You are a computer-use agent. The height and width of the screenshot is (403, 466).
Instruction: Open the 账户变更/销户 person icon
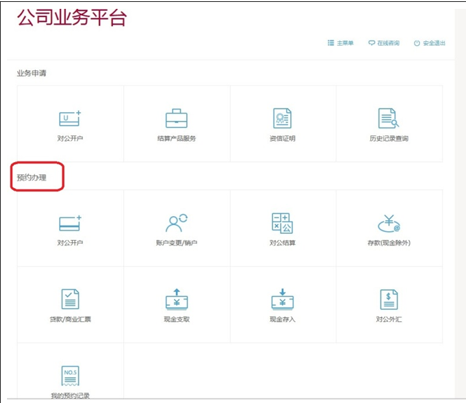click(176, 223)
